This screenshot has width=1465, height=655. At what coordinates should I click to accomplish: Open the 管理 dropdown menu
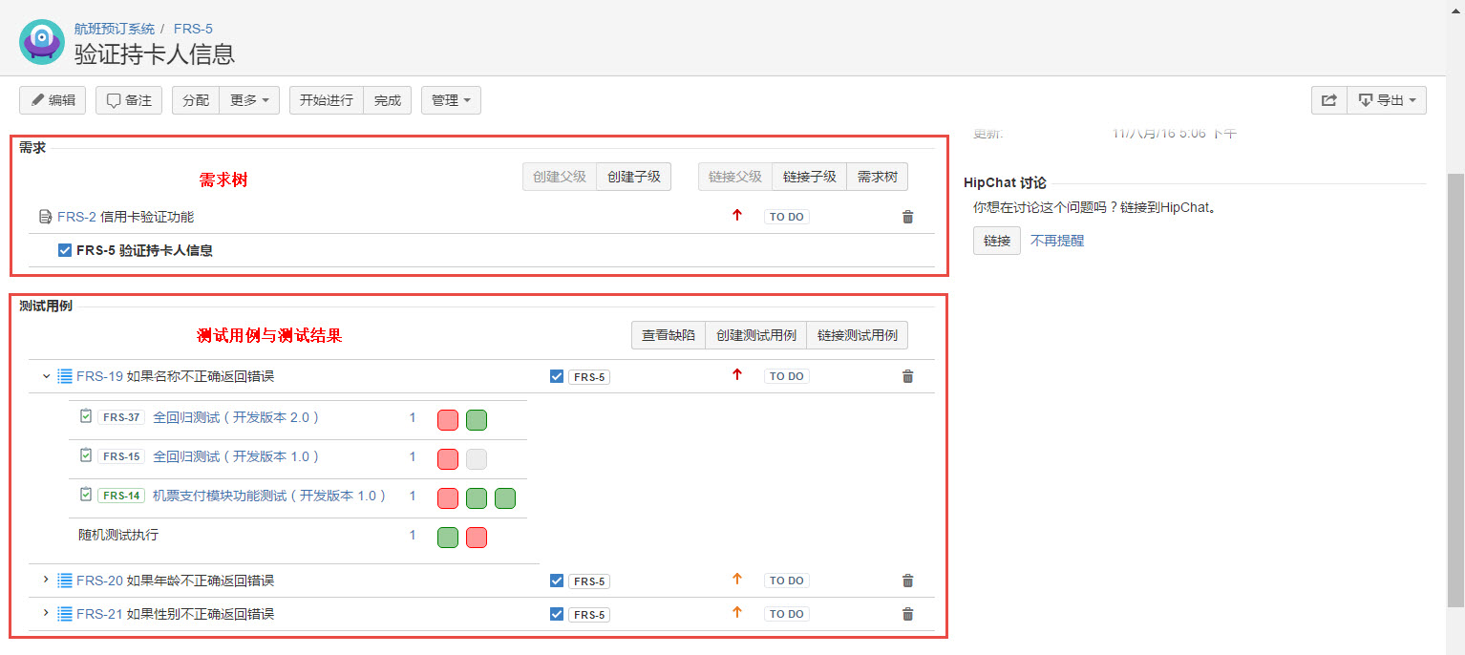click(x=451, y=100)
